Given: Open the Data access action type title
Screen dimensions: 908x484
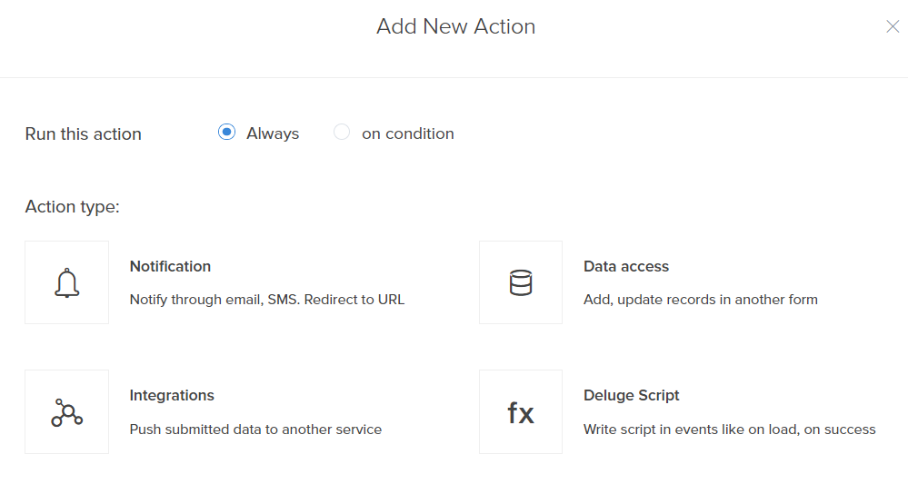Looking at the screenshot, I should click(625, 266).
